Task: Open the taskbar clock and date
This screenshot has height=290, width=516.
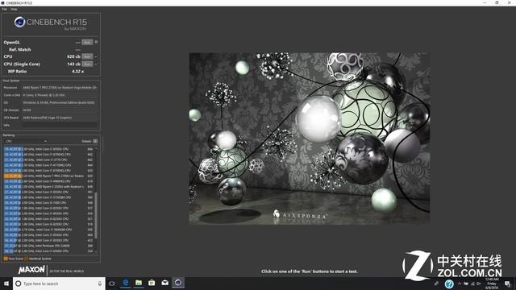Action: (492, 283)
